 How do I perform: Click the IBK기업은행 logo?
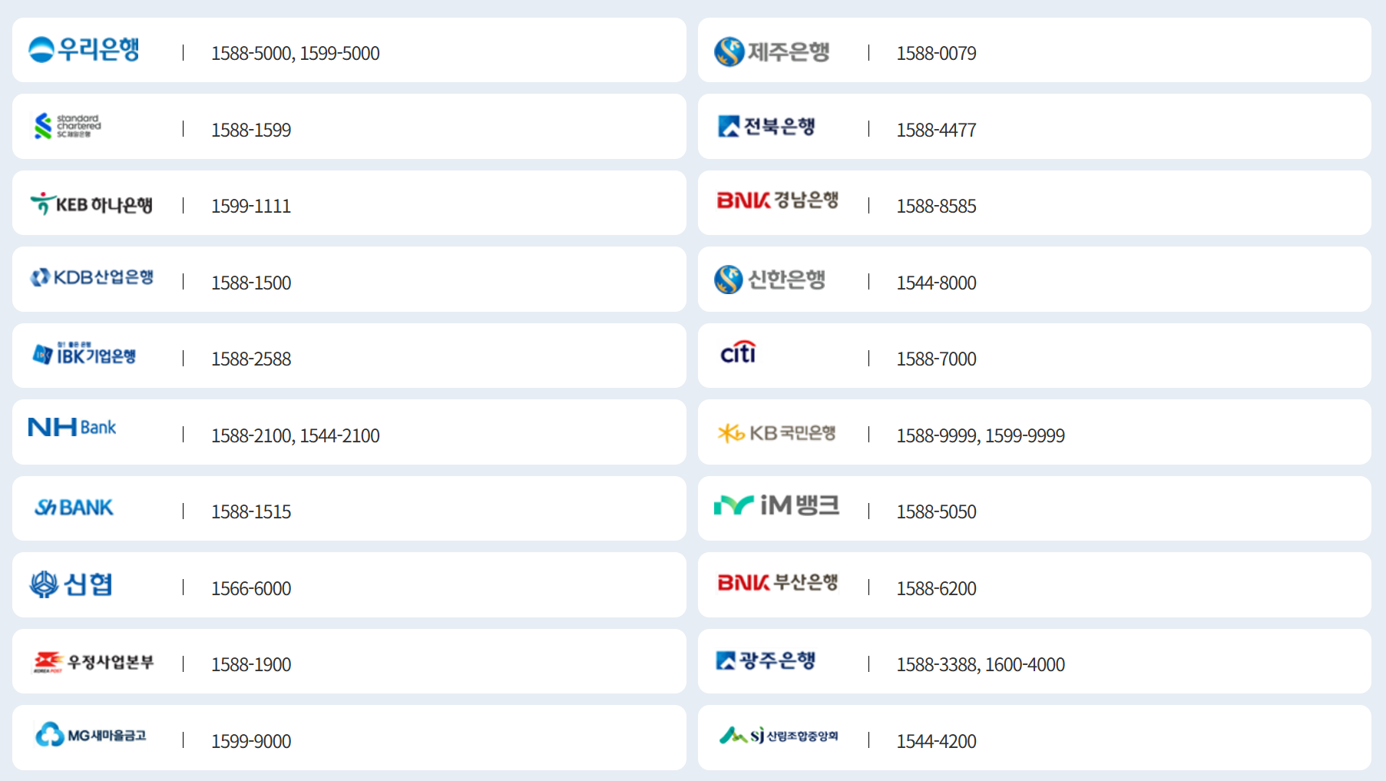(84, 354)
